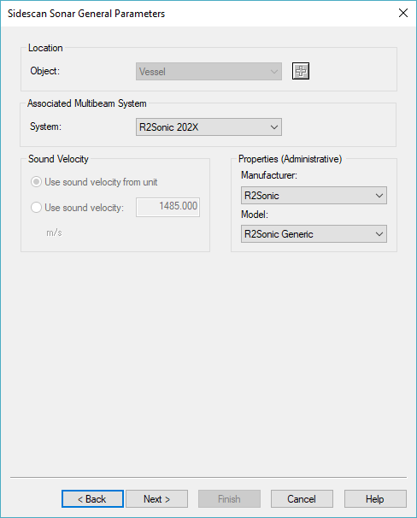Click the sound velocity field showing 1485.000

(x=167, y=207)
